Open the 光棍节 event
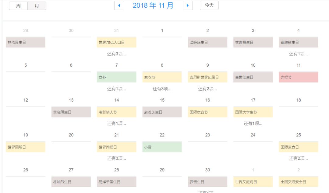329x193 pixels. pos(298,77)
